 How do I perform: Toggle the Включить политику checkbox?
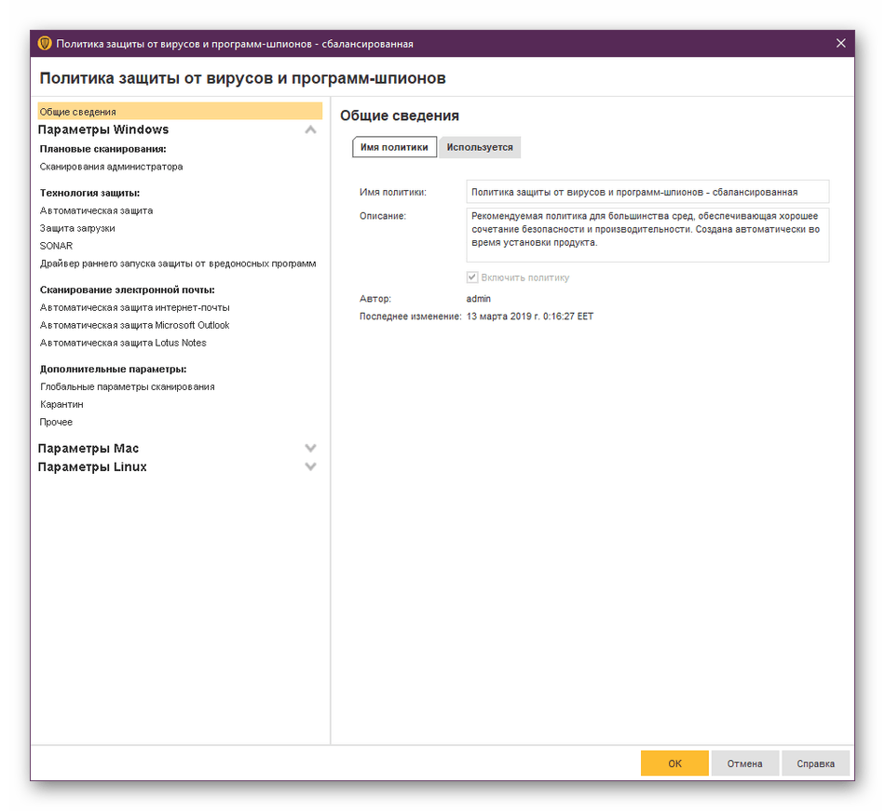[472, 276]
